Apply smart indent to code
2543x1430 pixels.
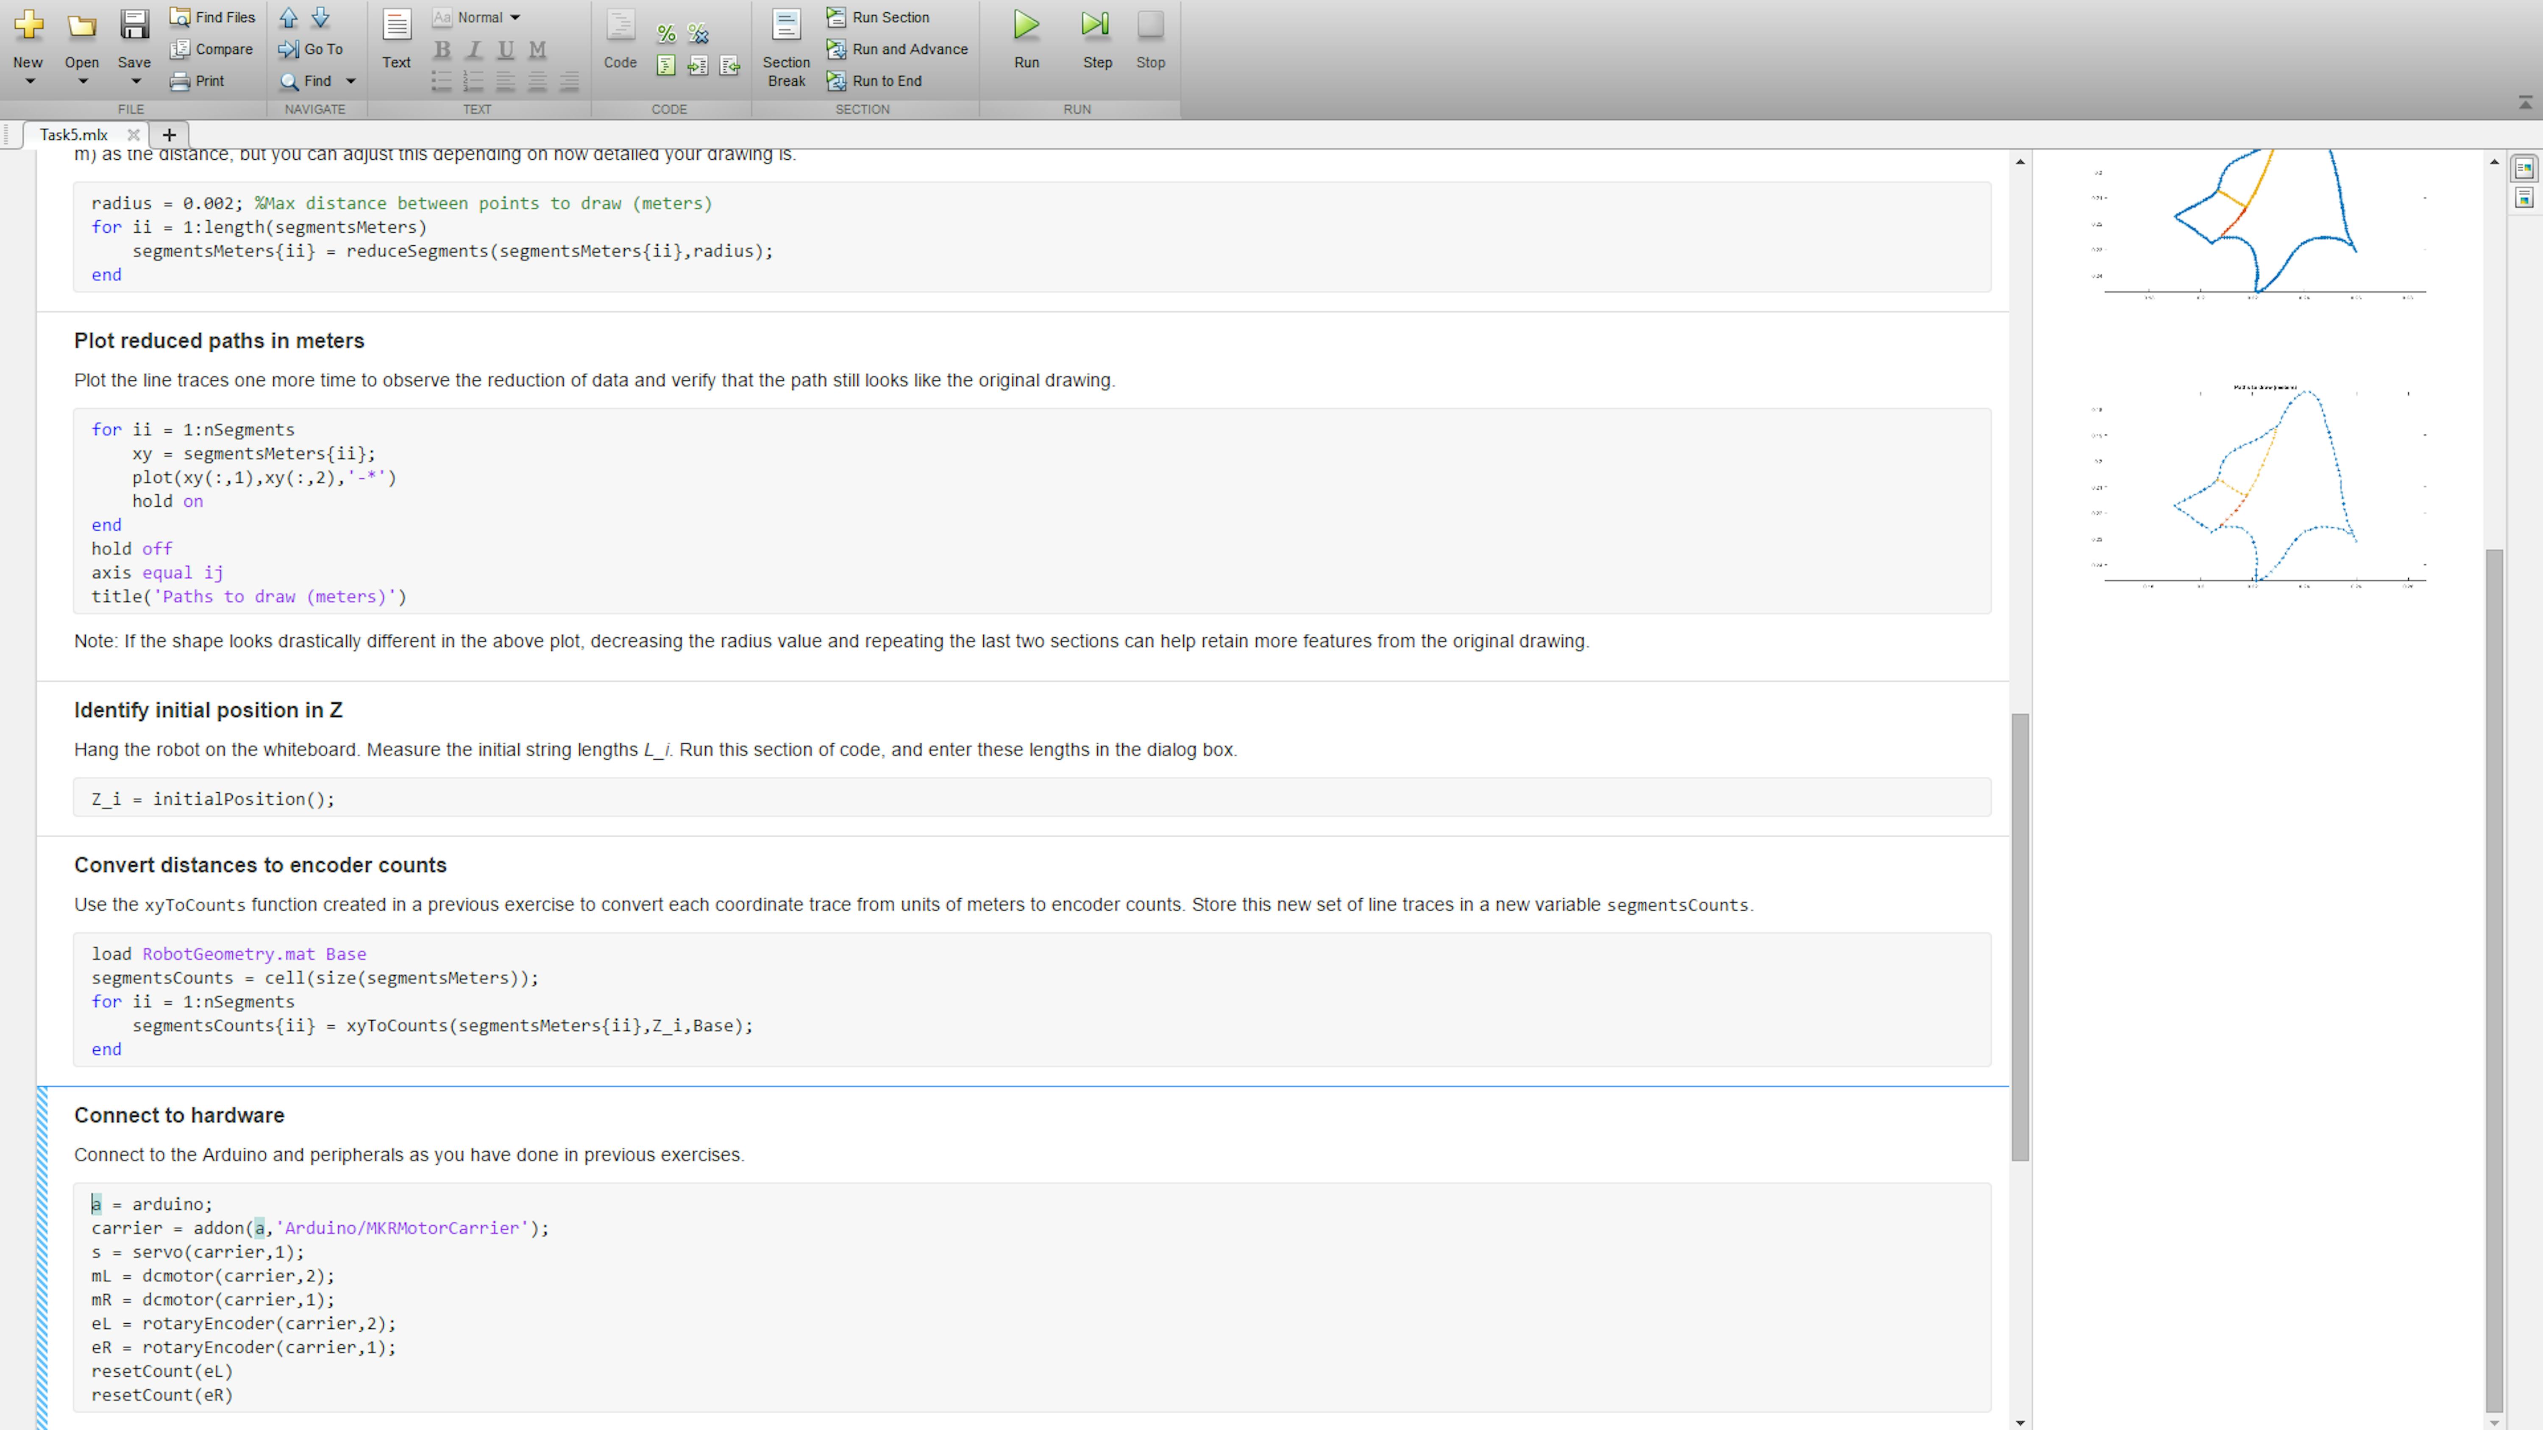point(666,65)
